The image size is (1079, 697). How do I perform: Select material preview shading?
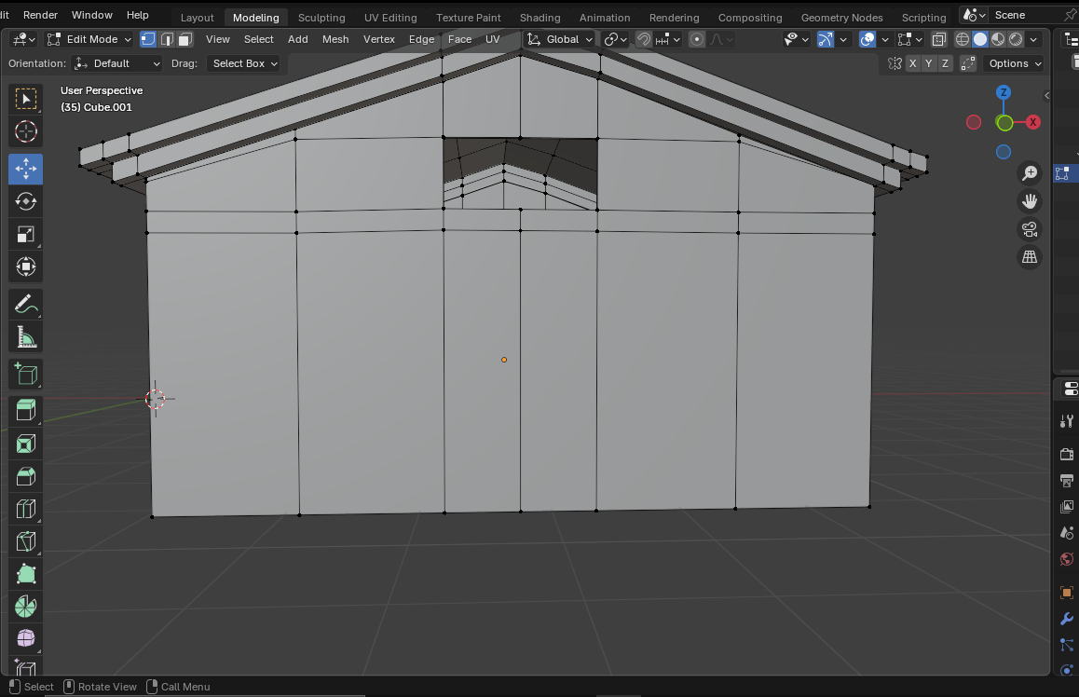click(x=998, y=39)
